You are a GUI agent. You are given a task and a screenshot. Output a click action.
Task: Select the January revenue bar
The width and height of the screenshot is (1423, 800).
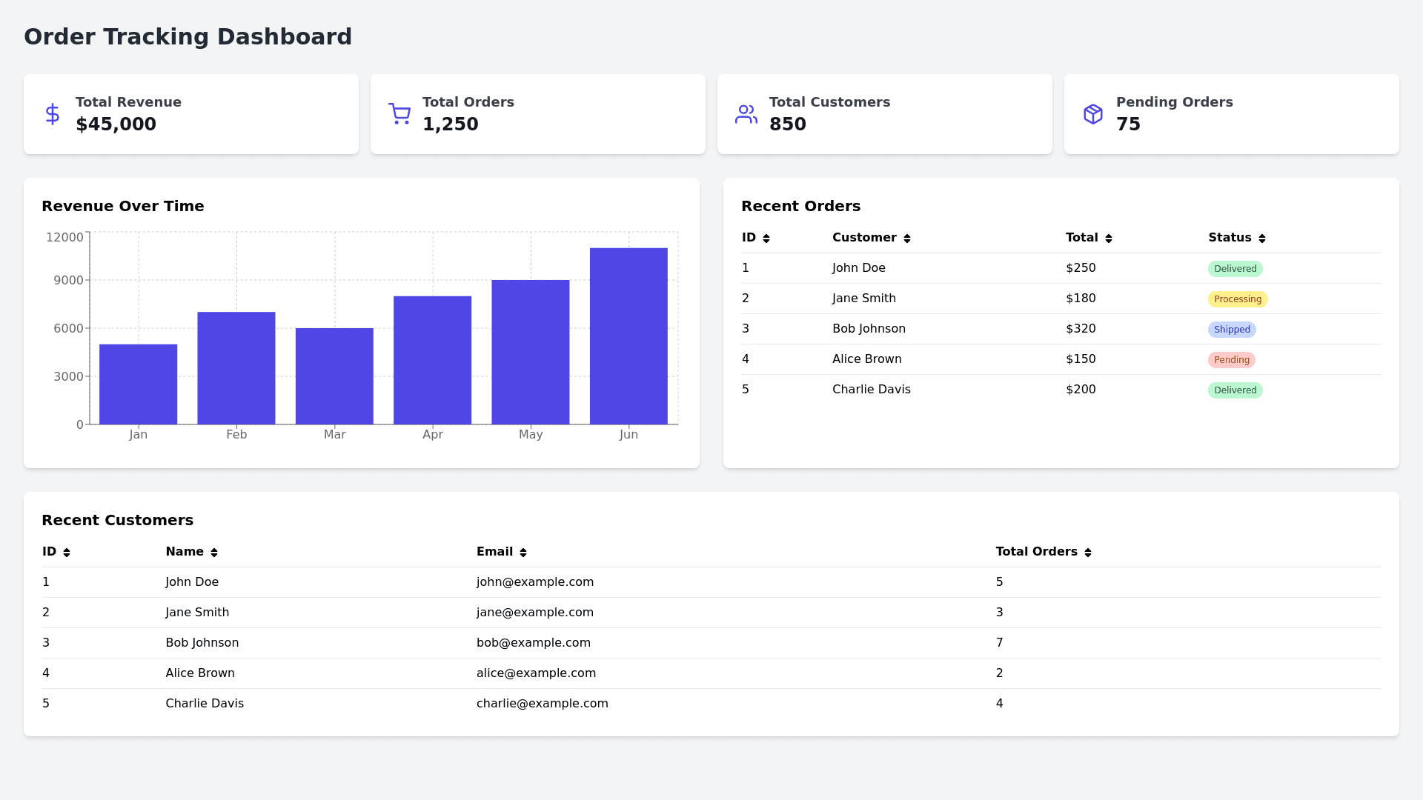pos(139,384)
